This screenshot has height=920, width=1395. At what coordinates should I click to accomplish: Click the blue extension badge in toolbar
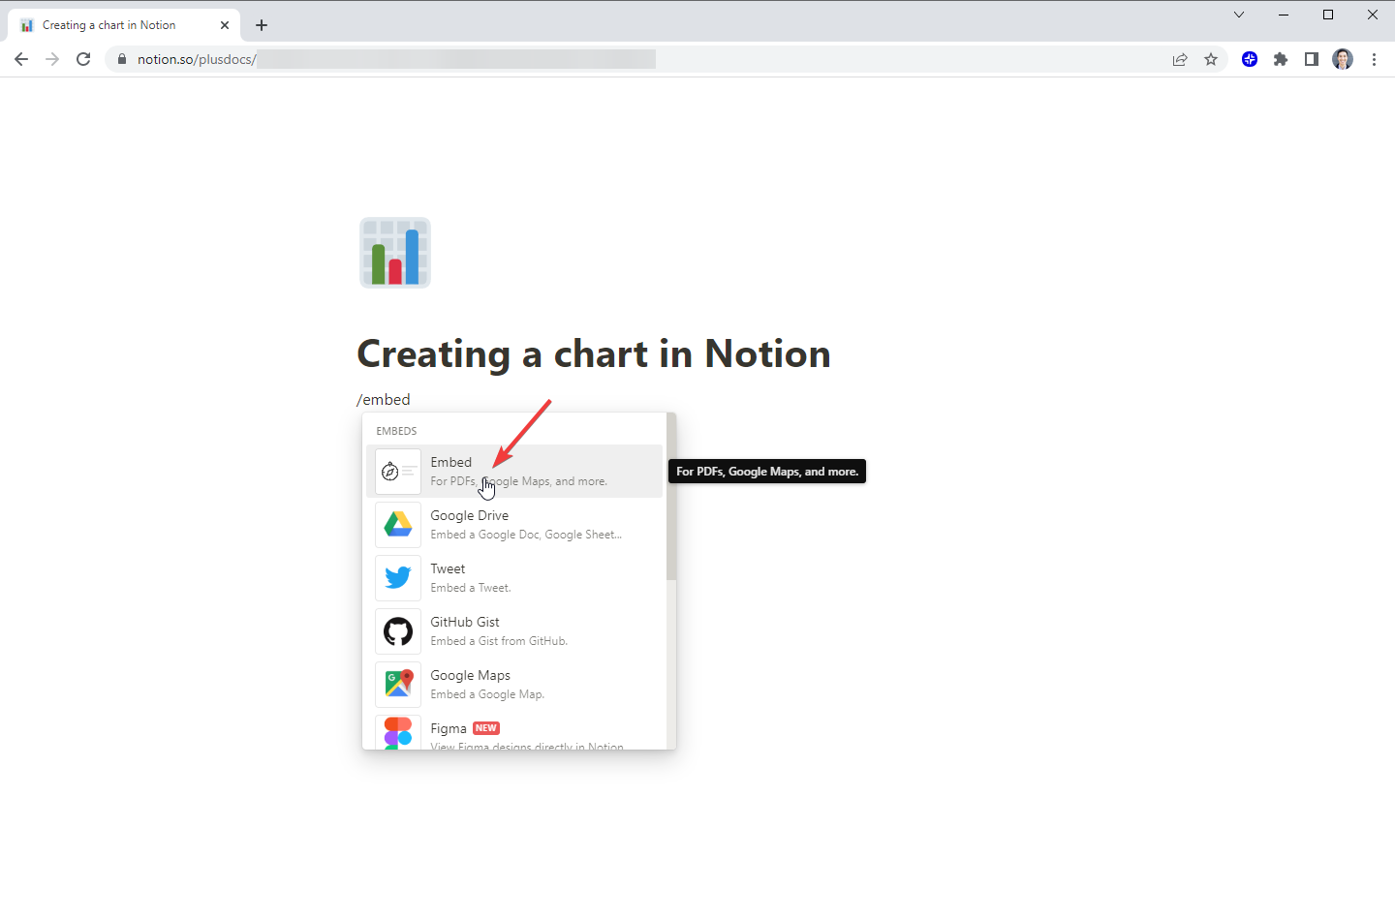(1250, 59)
